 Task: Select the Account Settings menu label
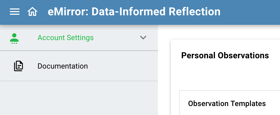[x=66, y=38]
